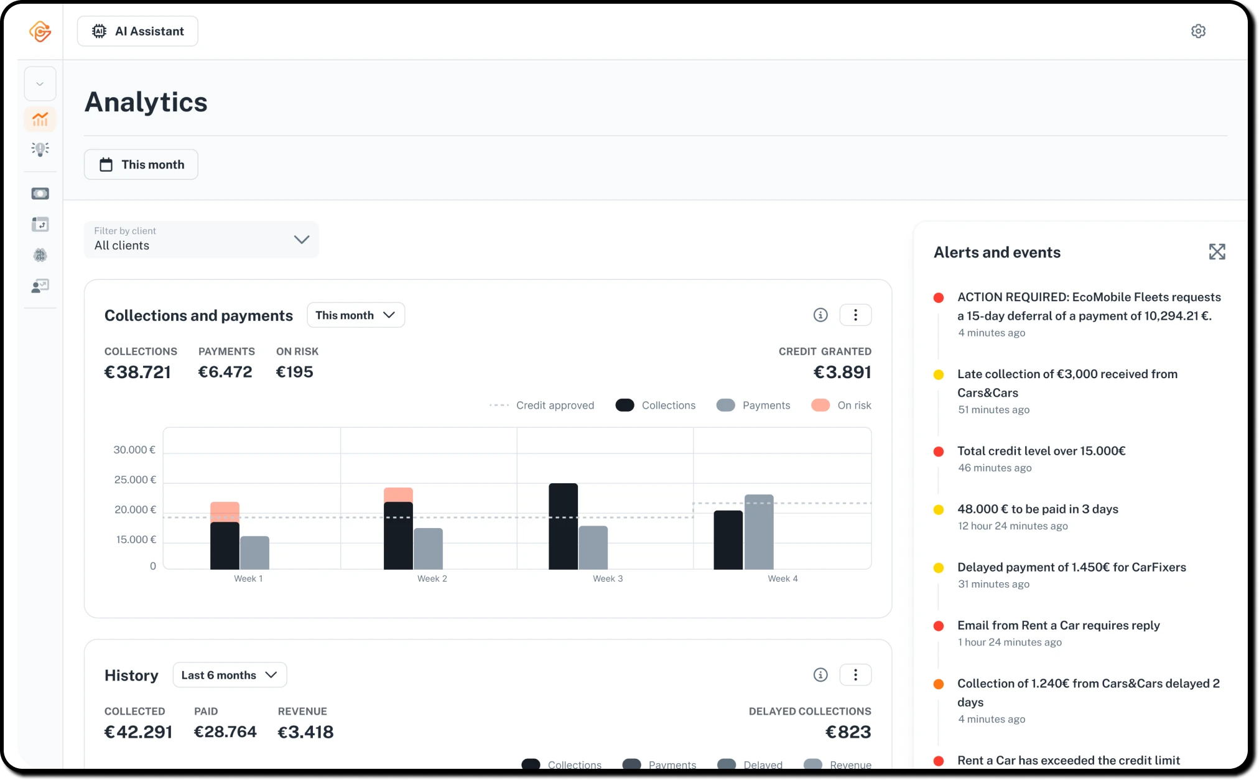Click the '51 minutes ago' timestamp

tap(993, 410)
